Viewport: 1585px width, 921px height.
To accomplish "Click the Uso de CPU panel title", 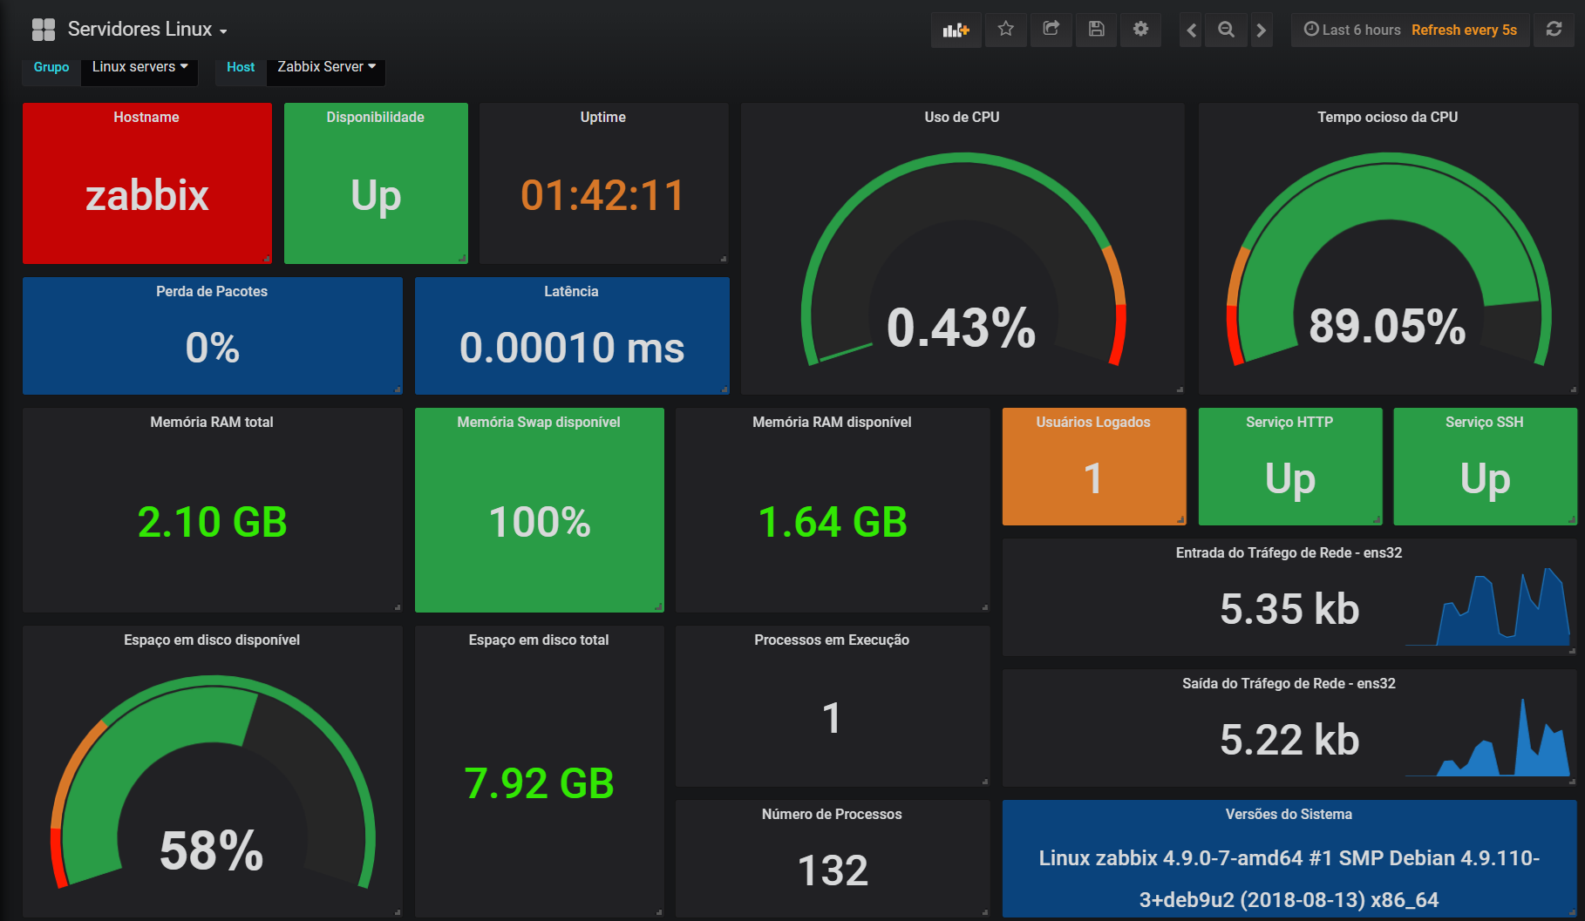I will pyautogui.click(x=962, y=117).
